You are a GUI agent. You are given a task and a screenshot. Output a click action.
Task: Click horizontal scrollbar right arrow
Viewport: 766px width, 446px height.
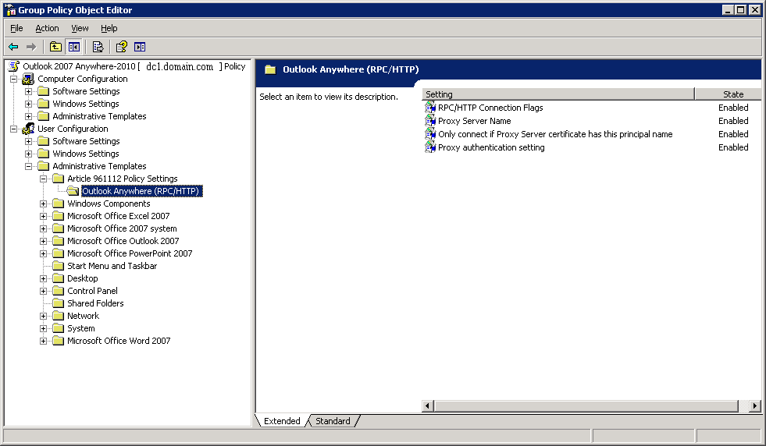755,405
